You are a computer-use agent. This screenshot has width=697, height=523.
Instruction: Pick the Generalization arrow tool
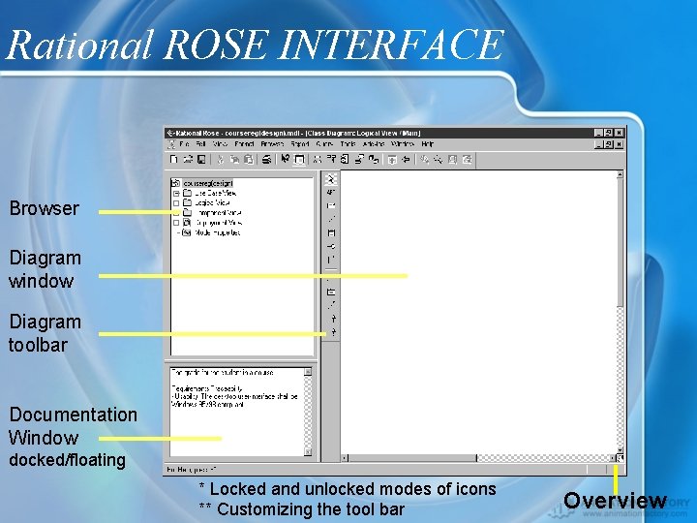point(333,319)
